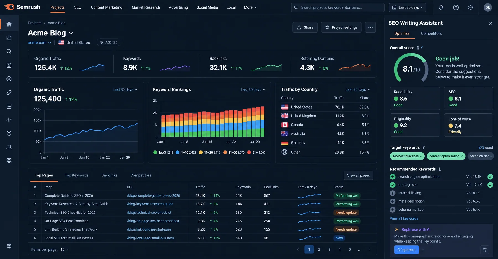Switch to the Top Keywords tab
The image size is (498, 259).
click(x=77, y=175)
